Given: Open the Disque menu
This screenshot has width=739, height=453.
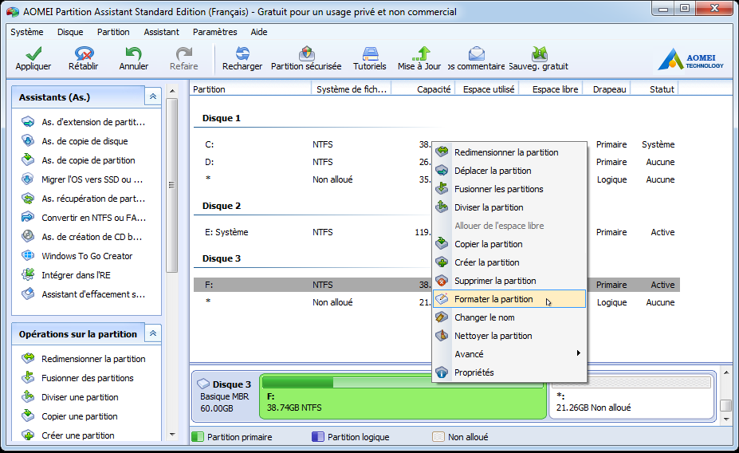Looking at the screenshot, I should [70, 32].
